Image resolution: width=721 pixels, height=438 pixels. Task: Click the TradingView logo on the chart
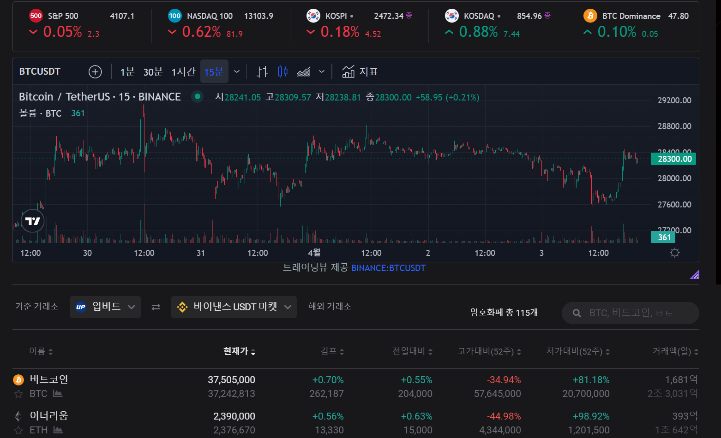point(33,221)
